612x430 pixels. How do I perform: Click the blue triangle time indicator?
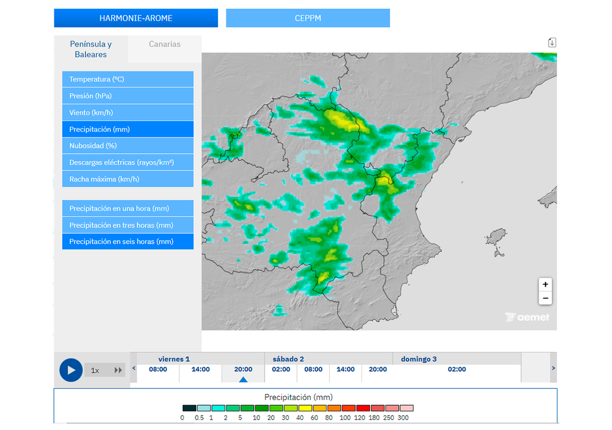click(243, 379)
